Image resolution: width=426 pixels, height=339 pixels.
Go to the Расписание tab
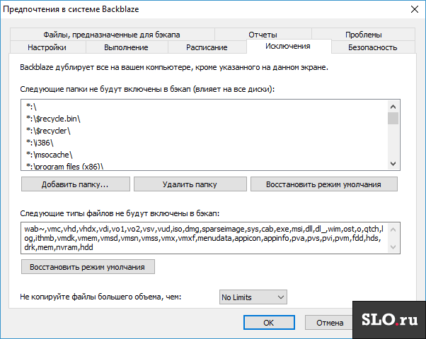tap(207, 47)
